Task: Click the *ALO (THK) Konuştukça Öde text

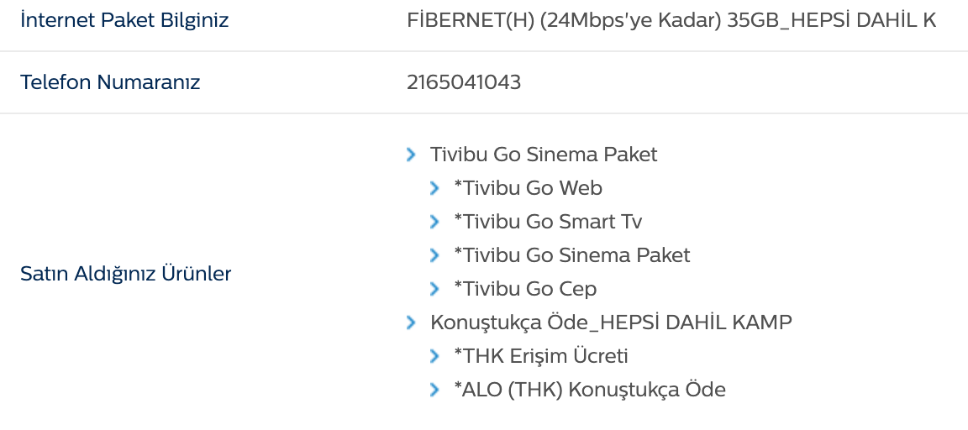Action: click(x=590, y=390)
